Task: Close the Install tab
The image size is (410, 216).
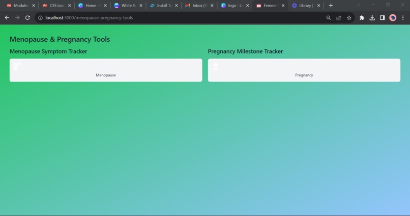Action: point(176,6)
